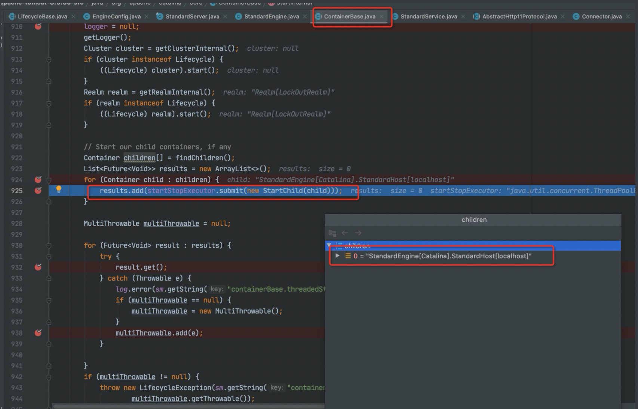
Task: Close the StandardEngine.java tab
Action: pyautogui.click(x=305, y=16)
